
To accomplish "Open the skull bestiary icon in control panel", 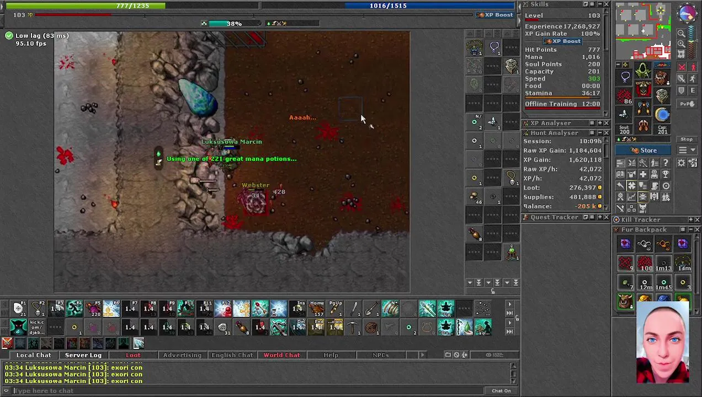I will coord(655,196).
